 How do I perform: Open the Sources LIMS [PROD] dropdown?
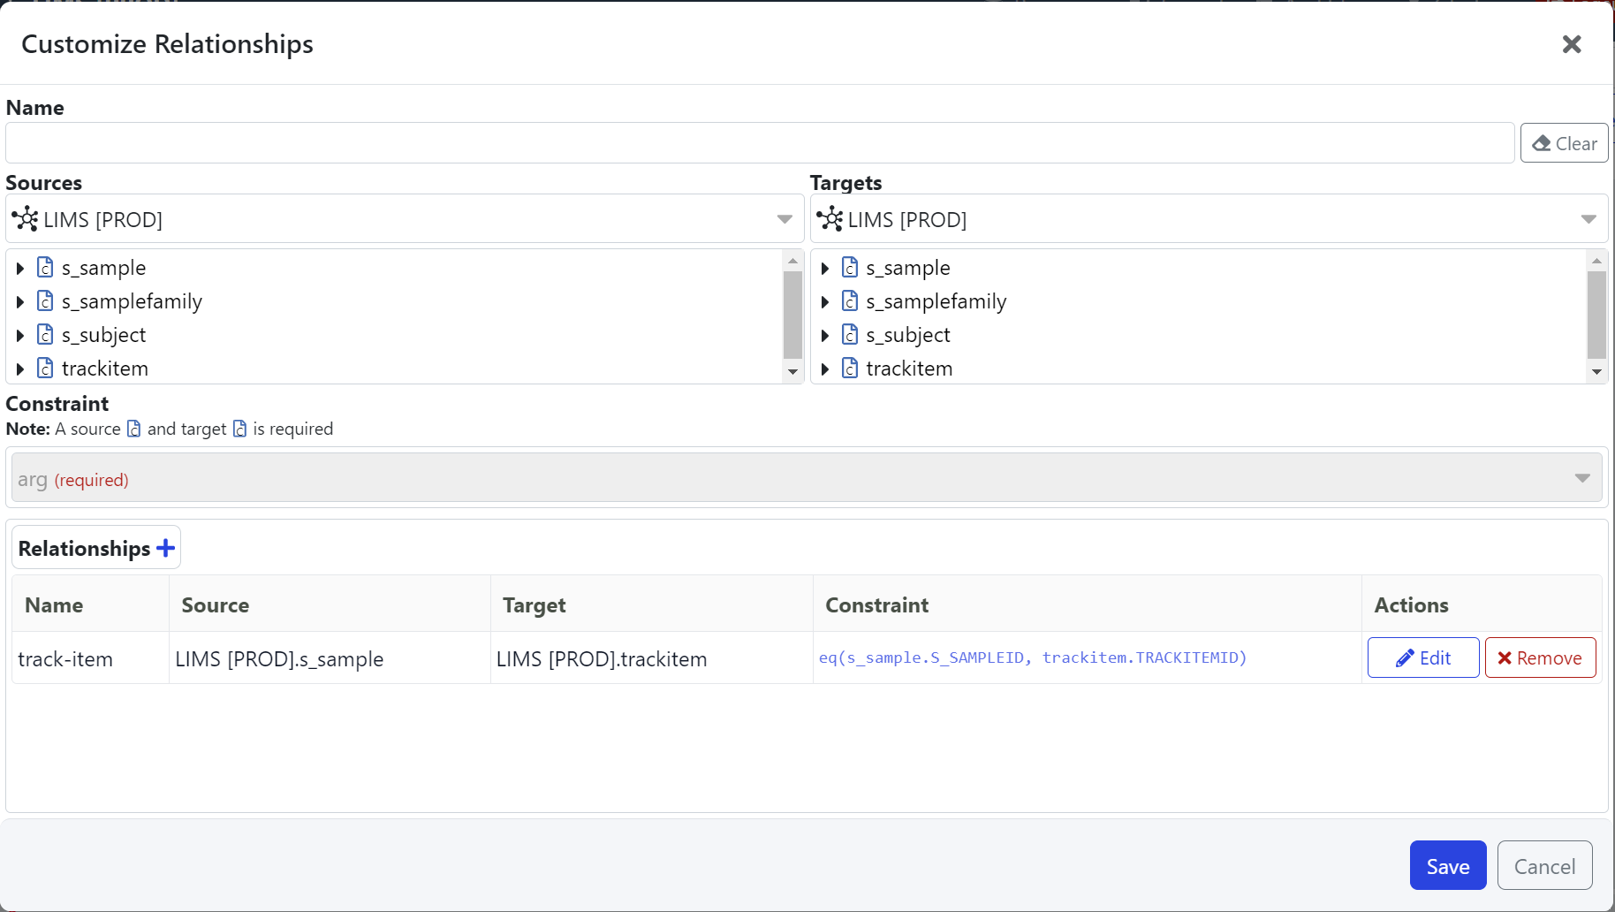click(784, 219)
